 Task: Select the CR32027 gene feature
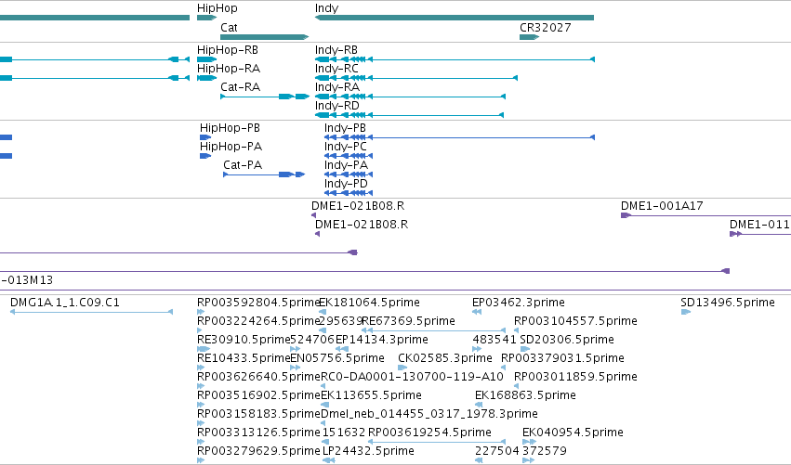click(x=529, y=37)
